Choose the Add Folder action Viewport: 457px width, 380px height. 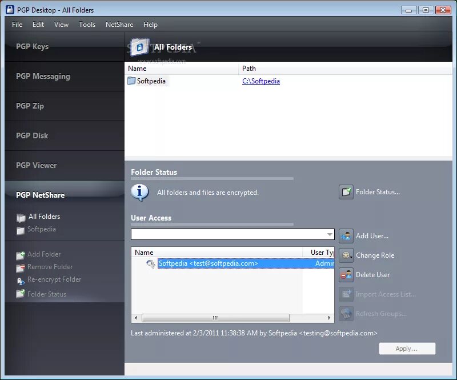point(44,254)
